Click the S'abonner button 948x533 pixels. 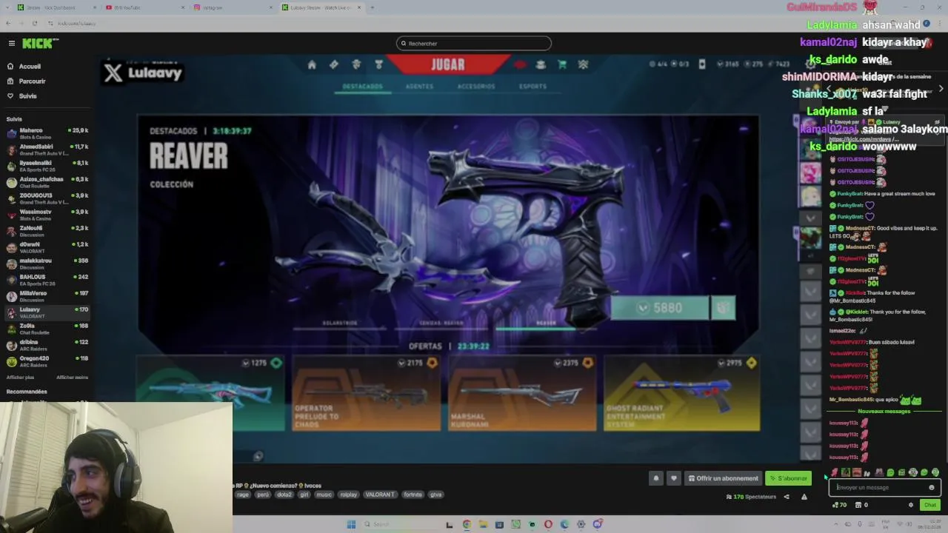coord(789,478)
